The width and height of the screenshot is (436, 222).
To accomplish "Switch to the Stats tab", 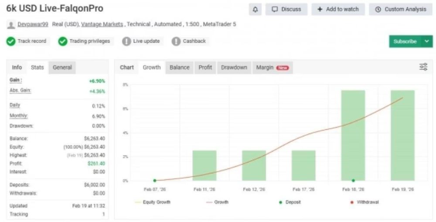I will [37, 67].
